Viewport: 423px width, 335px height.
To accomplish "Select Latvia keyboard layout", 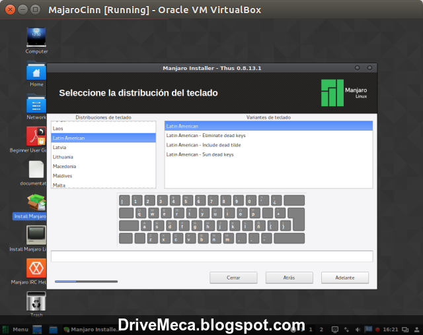I will pos(103,147).
